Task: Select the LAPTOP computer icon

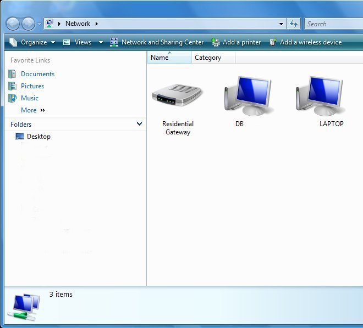Action: 321,96
